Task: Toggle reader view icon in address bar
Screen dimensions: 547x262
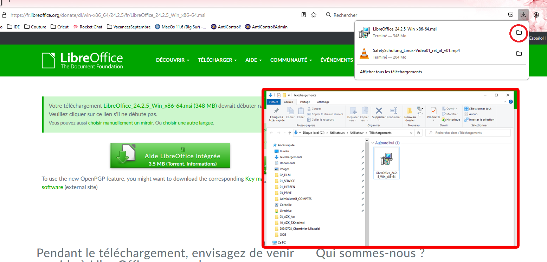Action: pos(304,15)
